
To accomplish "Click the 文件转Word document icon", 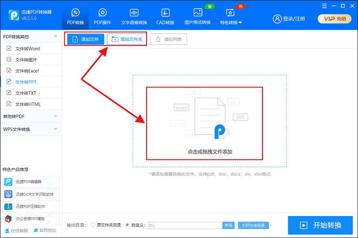I will point(9,48).
